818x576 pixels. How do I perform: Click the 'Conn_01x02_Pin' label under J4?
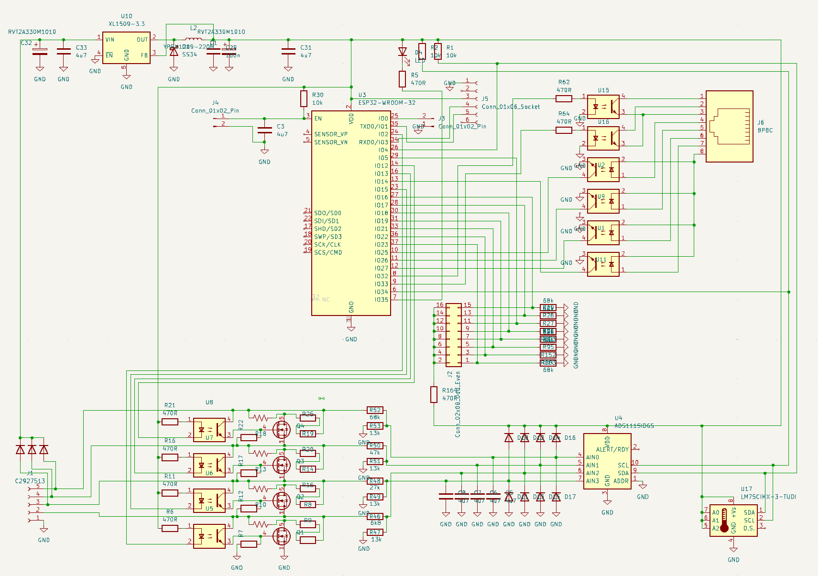[215, 111]
